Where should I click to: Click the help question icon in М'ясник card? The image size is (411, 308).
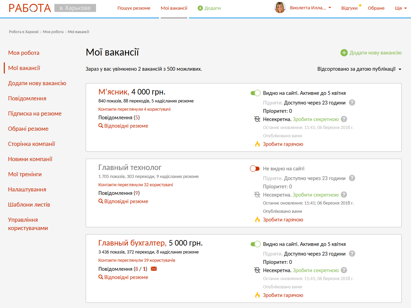click(x=352, y=102)
